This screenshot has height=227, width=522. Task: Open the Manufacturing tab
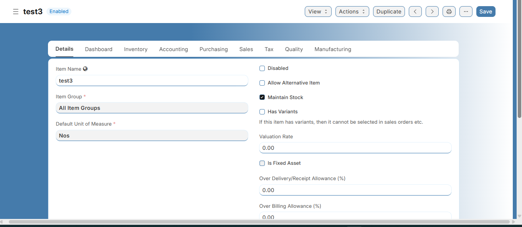(332, 49)
